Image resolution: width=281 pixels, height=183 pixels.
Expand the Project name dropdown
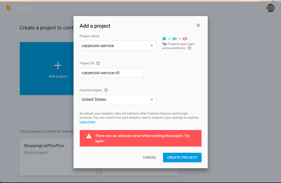pyautogui.click(x=152, y=46)
